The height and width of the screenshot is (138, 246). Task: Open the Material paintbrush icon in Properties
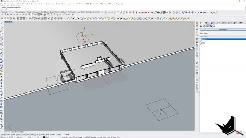pyautogui.click(x=204, y=26)
